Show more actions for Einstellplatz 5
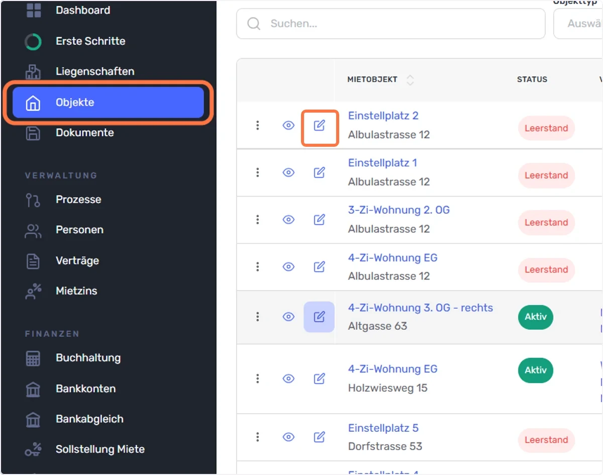 (x=258, y=437)
